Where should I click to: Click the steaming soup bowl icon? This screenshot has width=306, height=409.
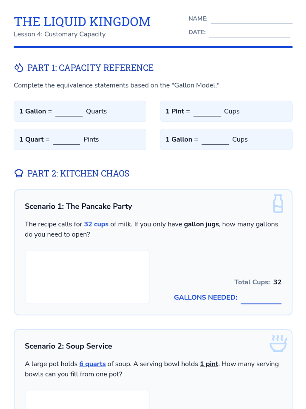pos(278,343)
